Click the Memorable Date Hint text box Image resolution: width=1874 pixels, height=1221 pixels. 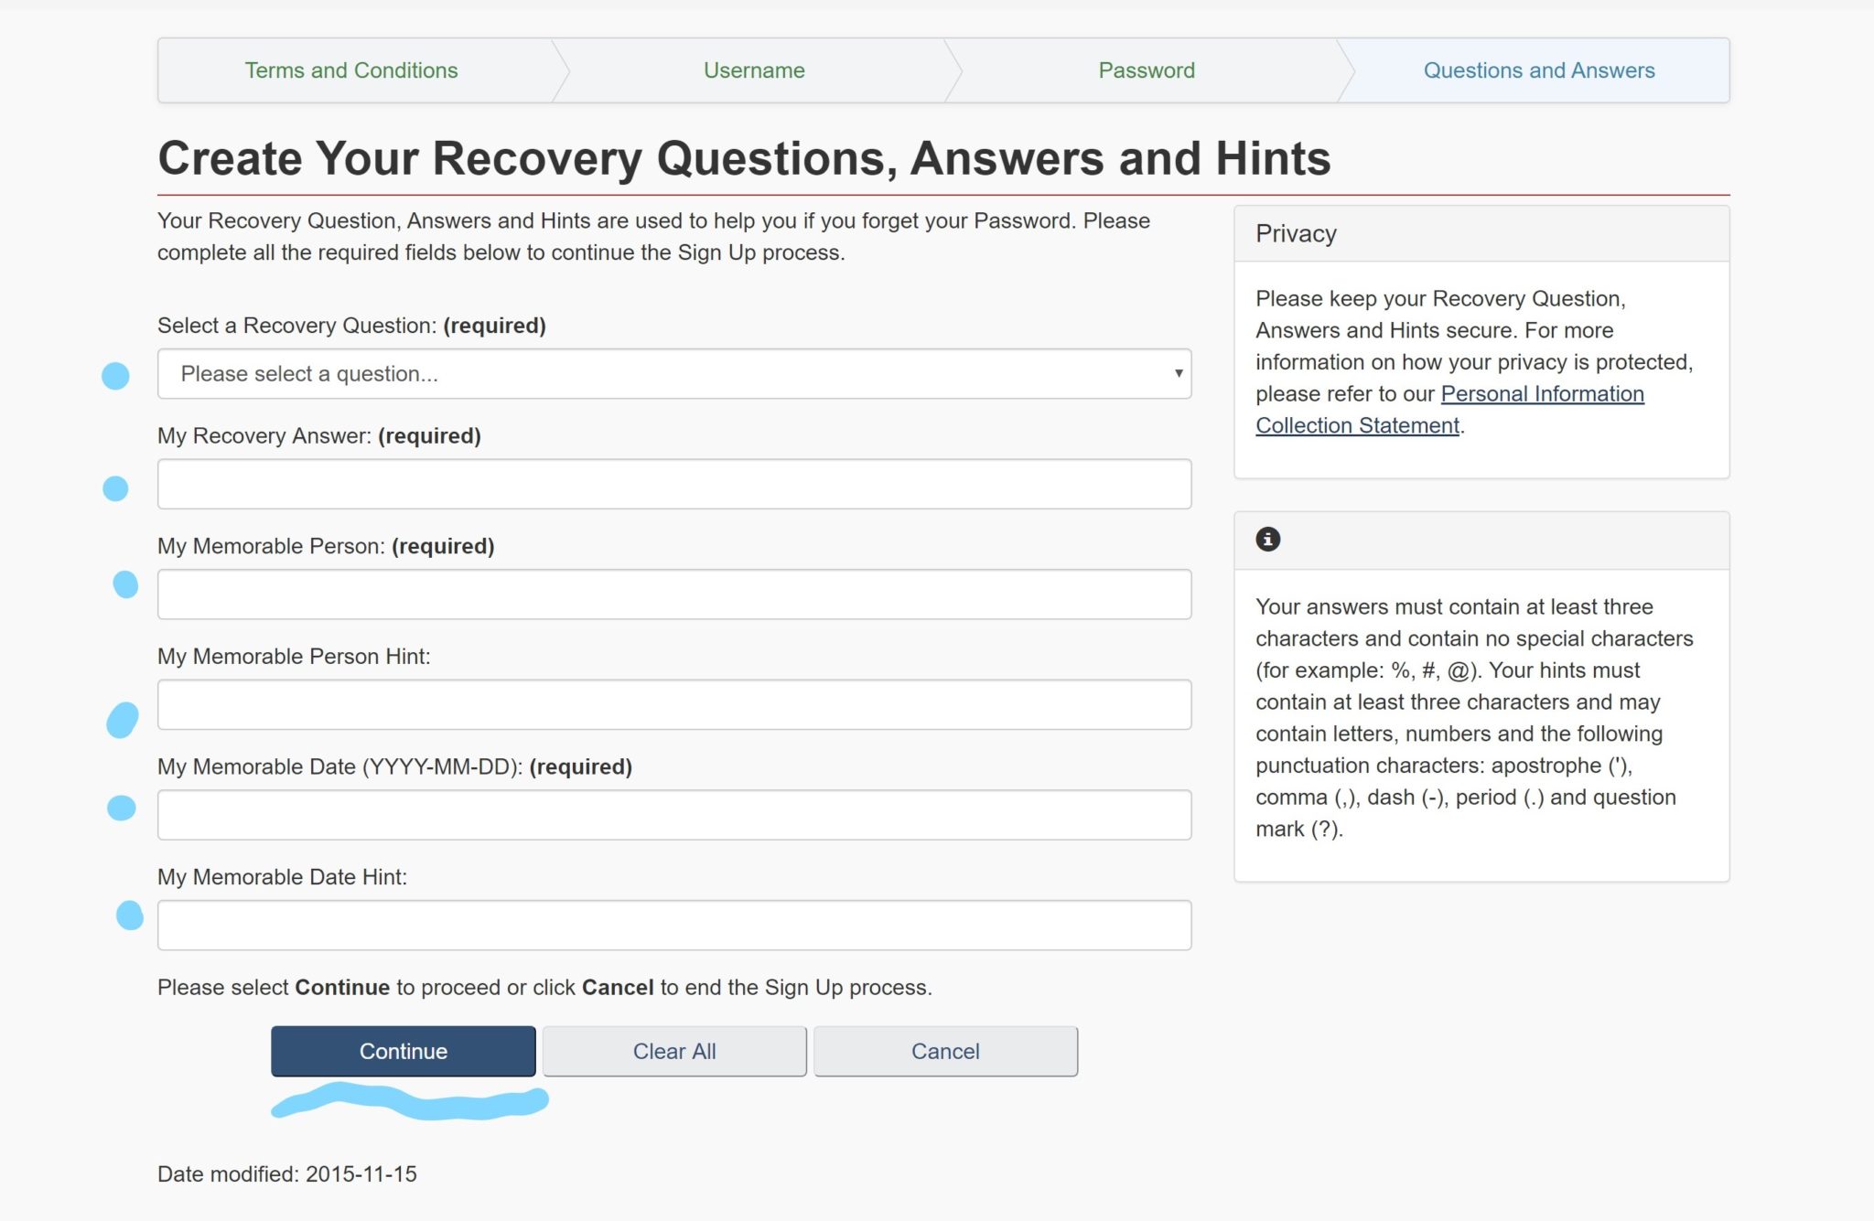pos(673,925)
